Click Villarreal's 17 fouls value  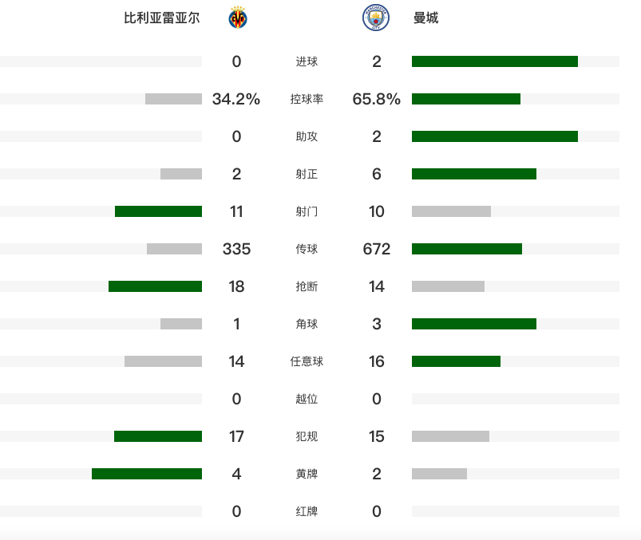click(236, 437)
